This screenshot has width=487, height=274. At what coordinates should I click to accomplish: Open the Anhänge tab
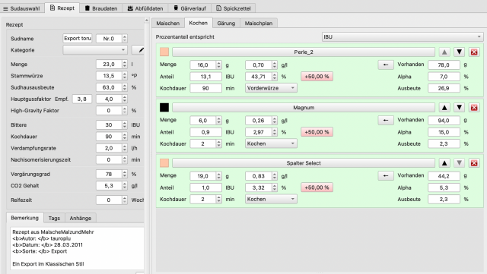click(81, 218)
